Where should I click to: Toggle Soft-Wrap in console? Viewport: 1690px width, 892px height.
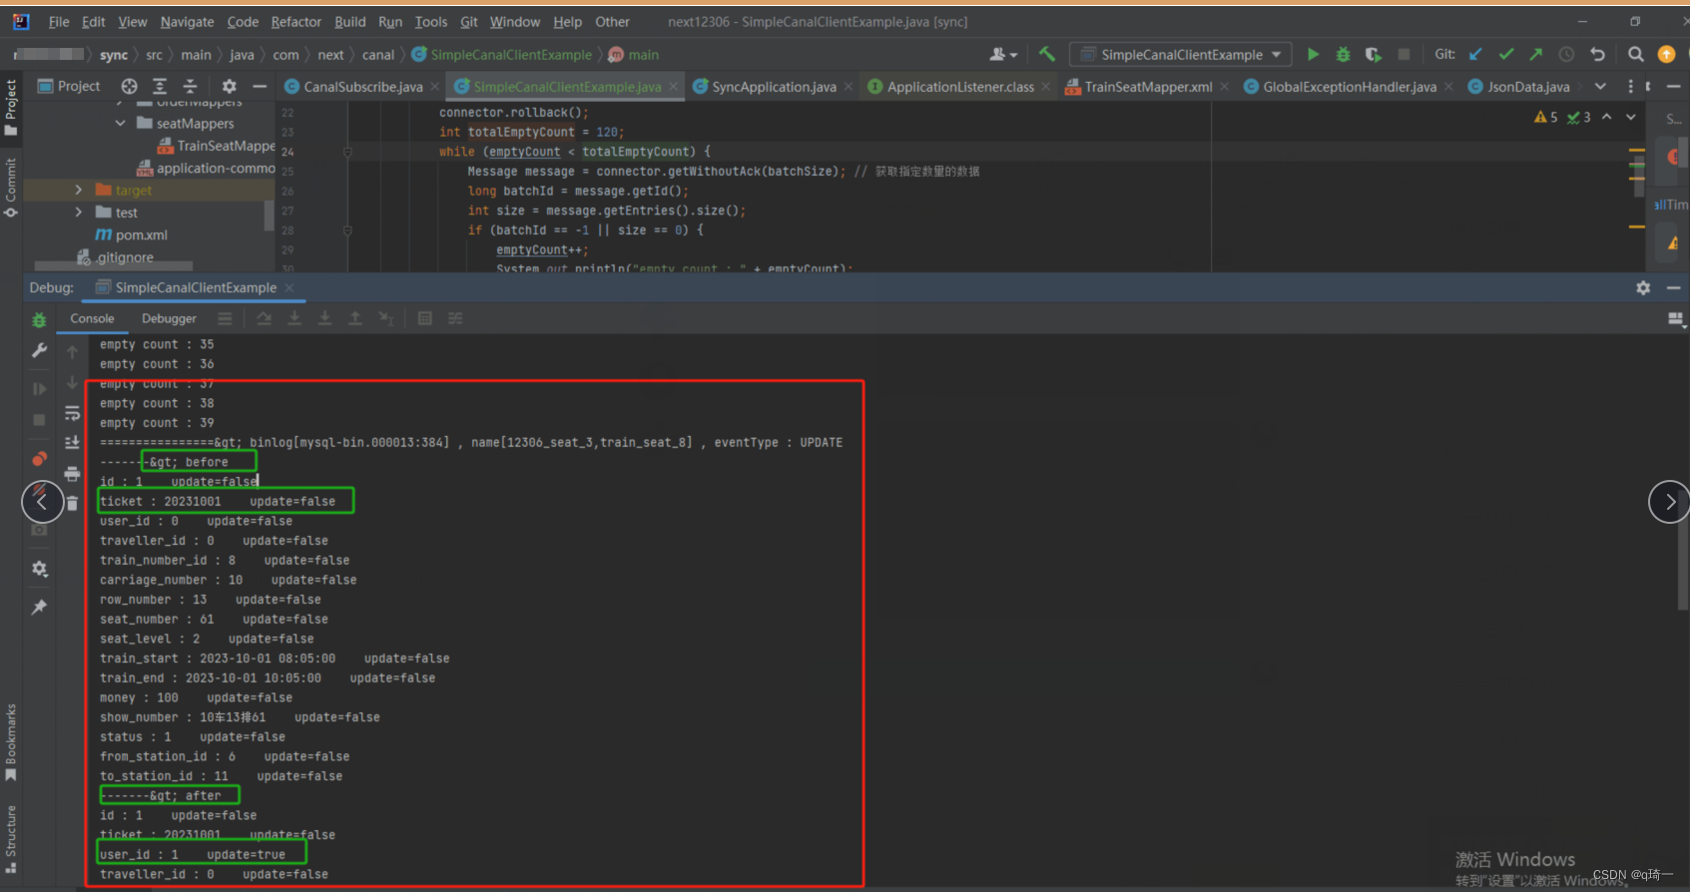[x=72, y=412]
